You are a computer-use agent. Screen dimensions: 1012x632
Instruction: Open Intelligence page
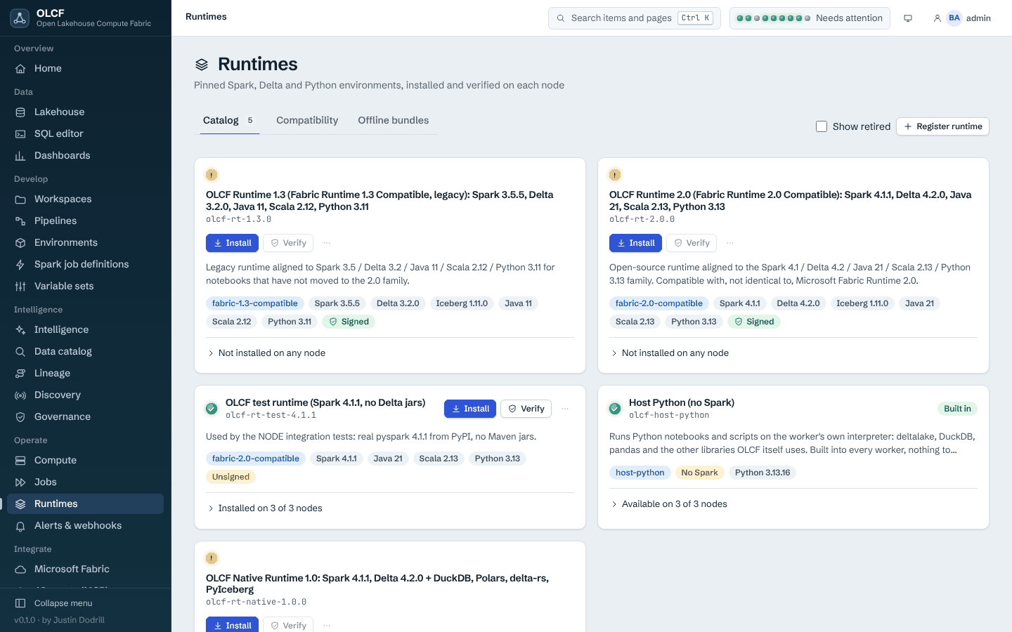[x=85, y=329]
